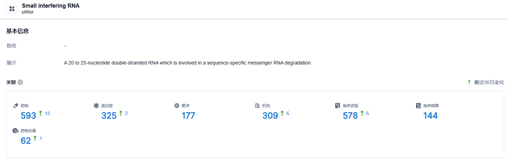Image resolution: width=507 pixels, height=160 pixels.
Task: Open the 62 drug deals count
Action: pos(26,141)
